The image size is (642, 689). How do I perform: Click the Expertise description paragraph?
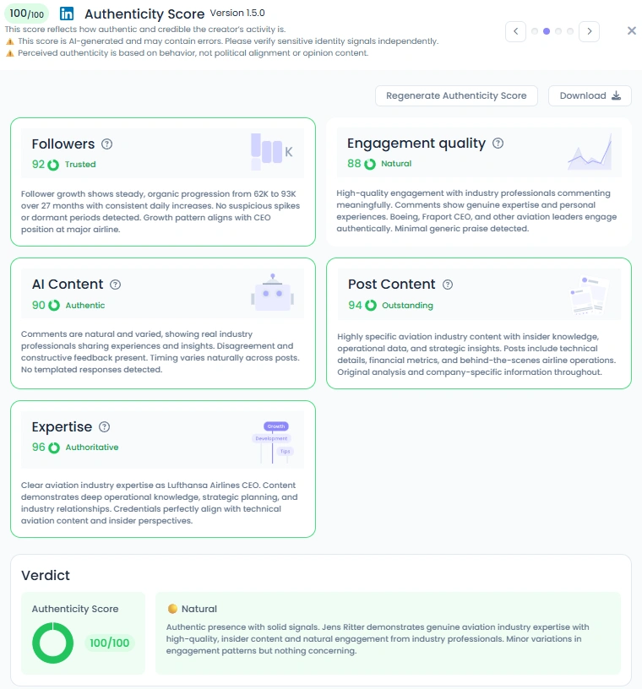point(159,502)
